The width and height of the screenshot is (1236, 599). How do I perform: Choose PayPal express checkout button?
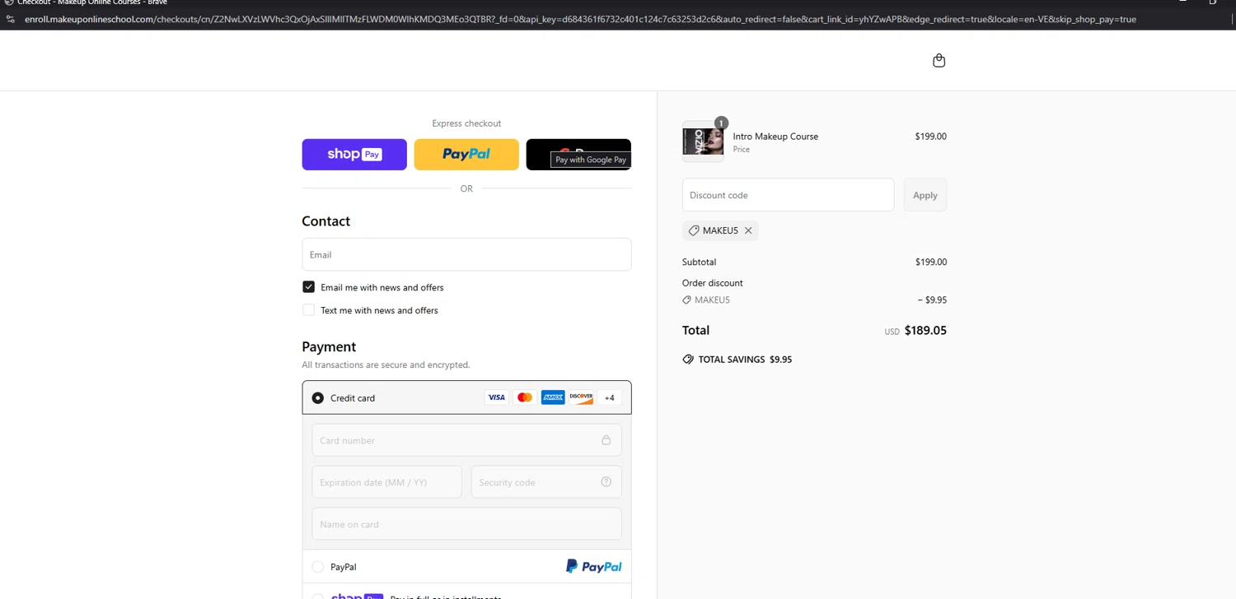point(466,155)
